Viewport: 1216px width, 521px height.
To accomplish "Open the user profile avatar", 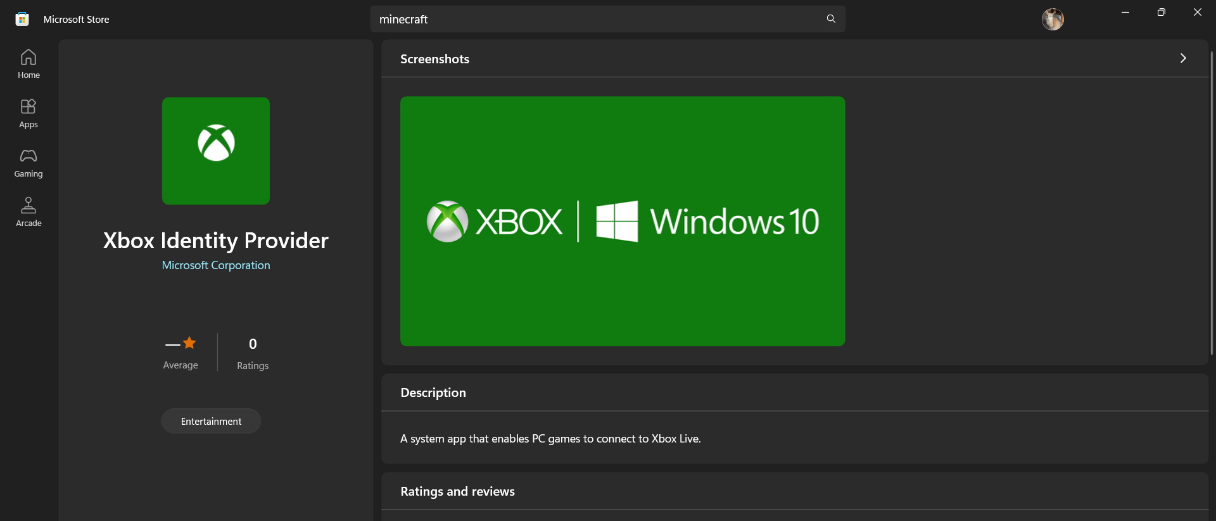I will (1053, 19).
